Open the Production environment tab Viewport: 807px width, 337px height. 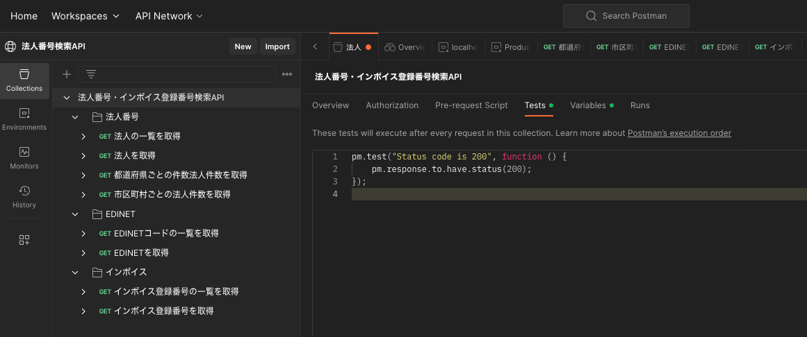point(511,46)
